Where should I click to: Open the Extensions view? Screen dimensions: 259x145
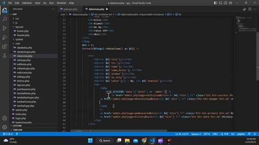click(4, 47)
